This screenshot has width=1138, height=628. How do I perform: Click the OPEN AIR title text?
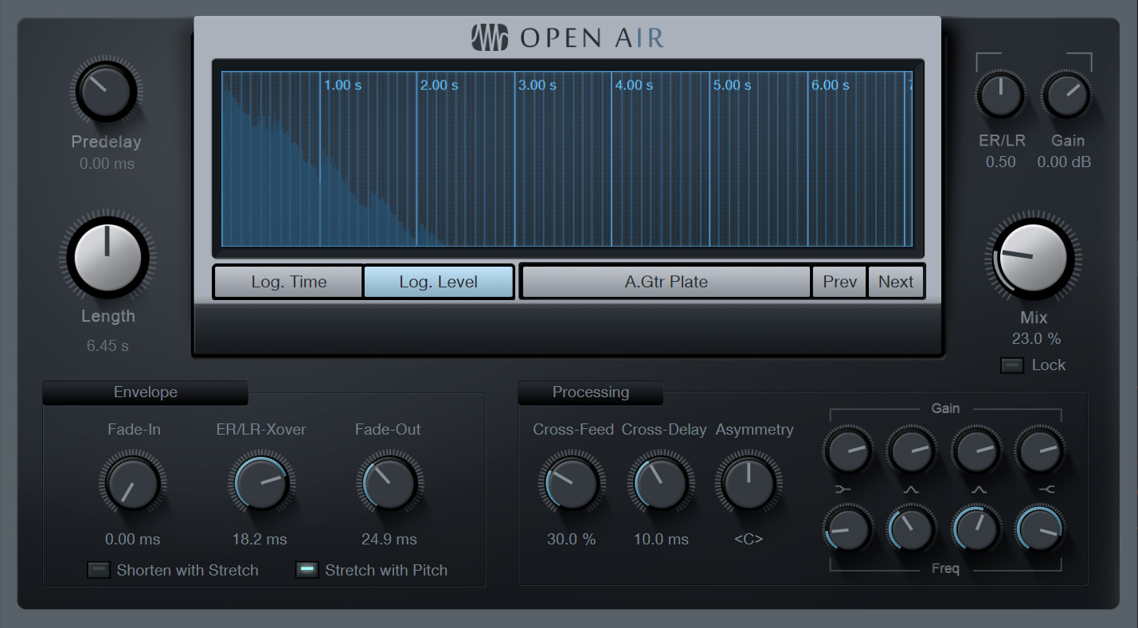tap(591, 38)
